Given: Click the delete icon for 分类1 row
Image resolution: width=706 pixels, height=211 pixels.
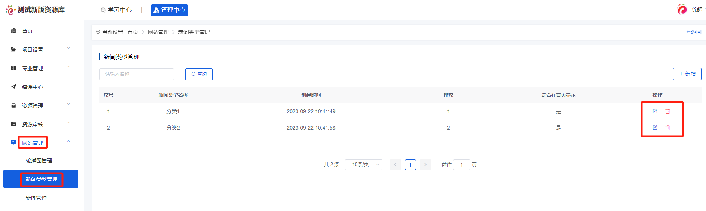Looking at the screenshot, I should tap(667, 111).
